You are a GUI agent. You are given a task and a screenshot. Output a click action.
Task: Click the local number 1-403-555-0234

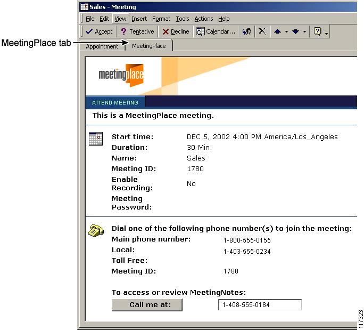tap(247, 252)
